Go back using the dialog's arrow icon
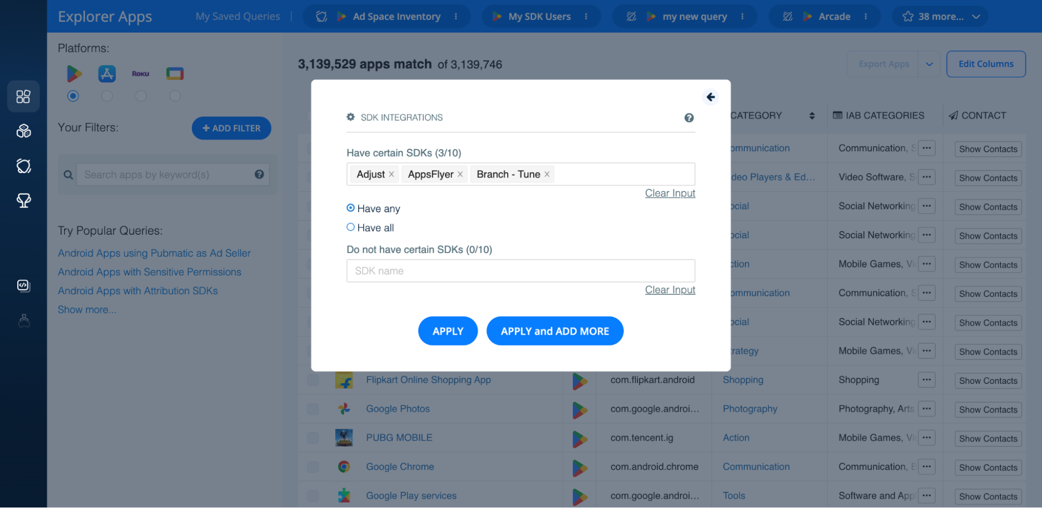1042x508 pixels. pos(710,97)
